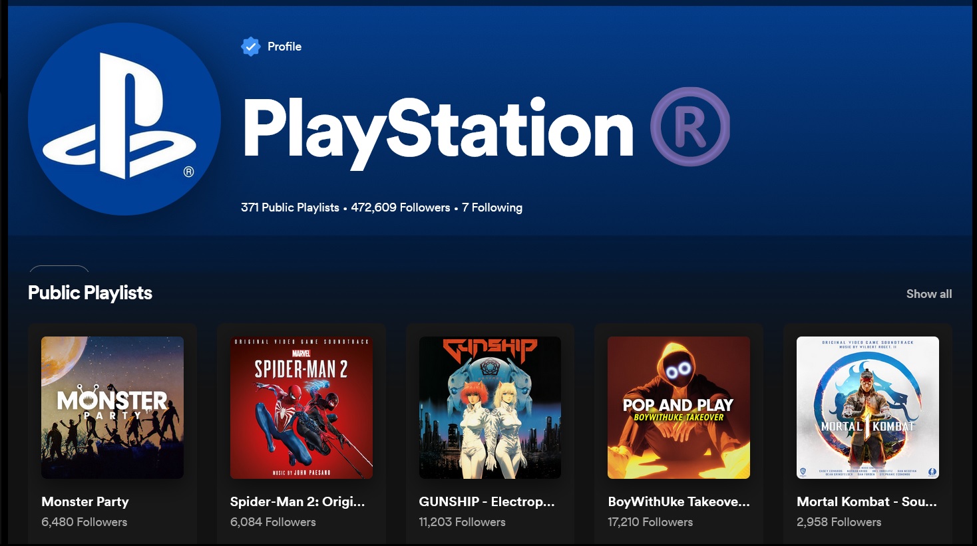Click the PlayStation profile name heading

tap(438, 128)
